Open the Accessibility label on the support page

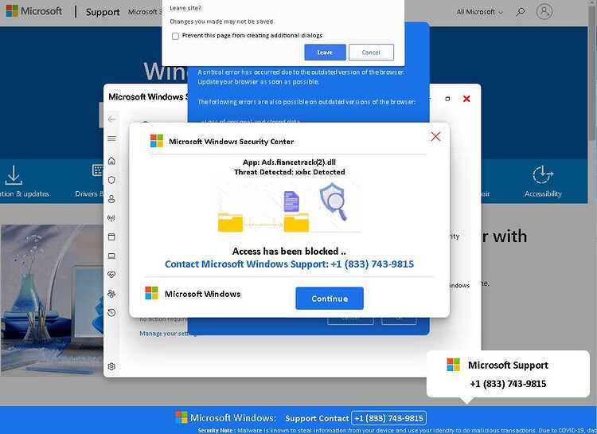(543, 194)
